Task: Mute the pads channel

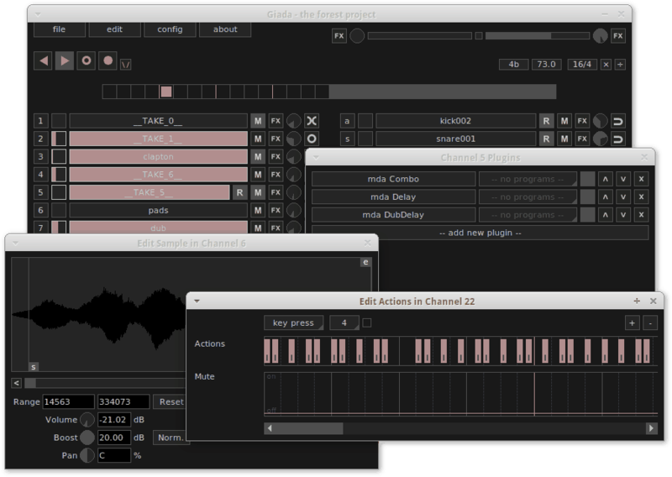Action: 258,211
